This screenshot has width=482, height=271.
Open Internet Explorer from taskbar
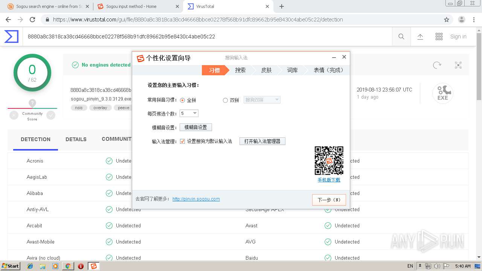[x=30, y=266]
